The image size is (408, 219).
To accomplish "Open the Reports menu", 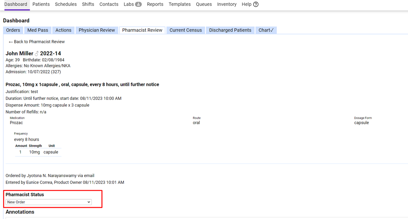I will pos(155,4).
